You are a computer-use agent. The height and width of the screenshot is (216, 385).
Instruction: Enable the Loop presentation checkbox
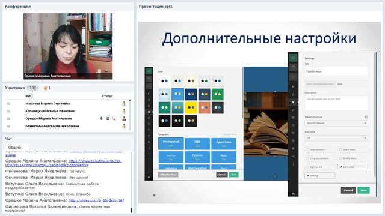point(307,158)
